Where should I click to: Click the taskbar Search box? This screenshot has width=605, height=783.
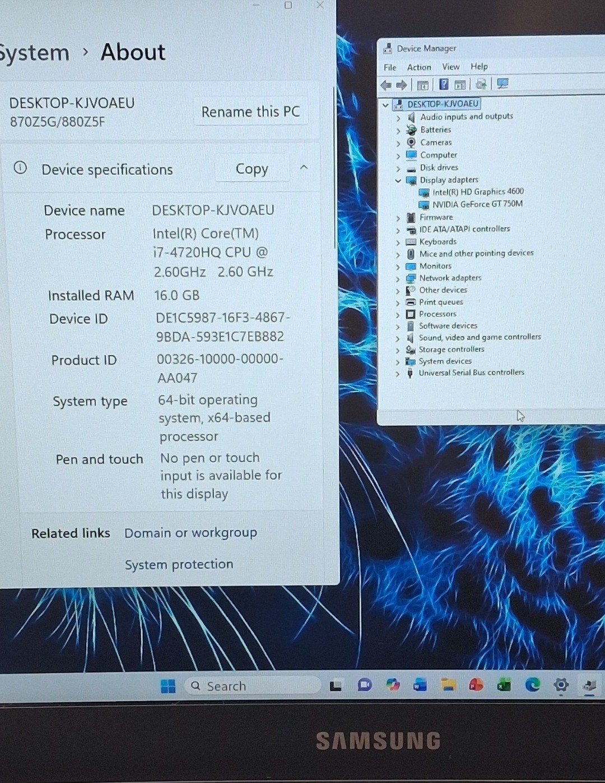tap(252, 686)
